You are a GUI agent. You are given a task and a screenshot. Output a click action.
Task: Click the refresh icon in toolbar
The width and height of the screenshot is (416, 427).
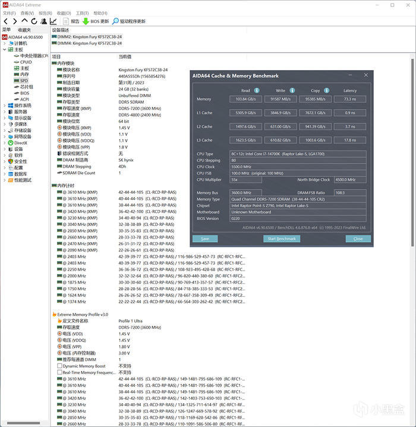point(34,21)
